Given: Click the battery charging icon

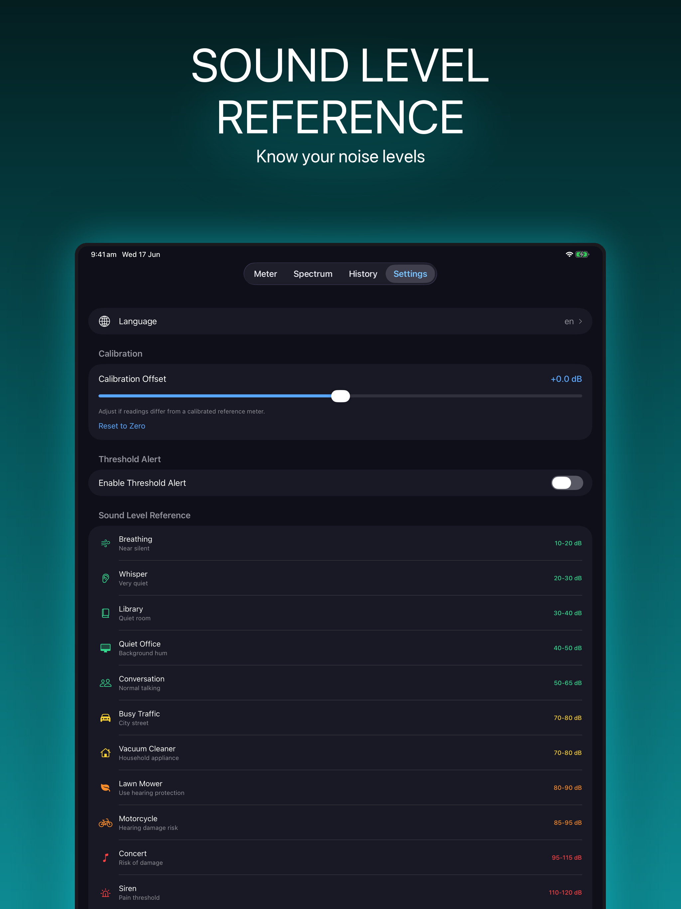Looking at the screenshot, I should click(x=582, y=255).
